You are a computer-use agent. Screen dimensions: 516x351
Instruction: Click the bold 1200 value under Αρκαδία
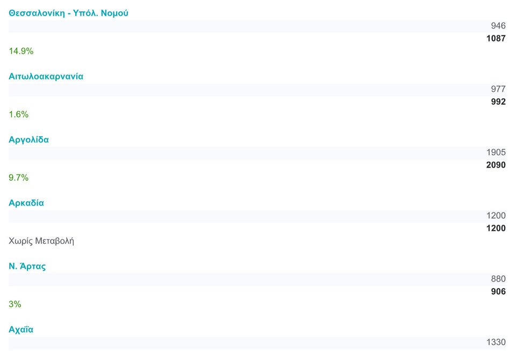pos(496,229)
